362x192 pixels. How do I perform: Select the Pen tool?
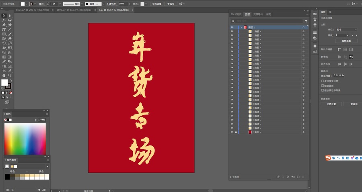coord(4,25)
